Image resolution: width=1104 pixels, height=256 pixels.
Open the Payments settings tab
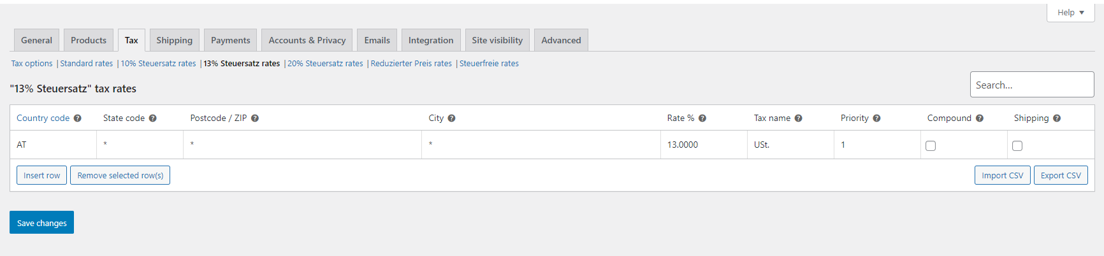230,40
